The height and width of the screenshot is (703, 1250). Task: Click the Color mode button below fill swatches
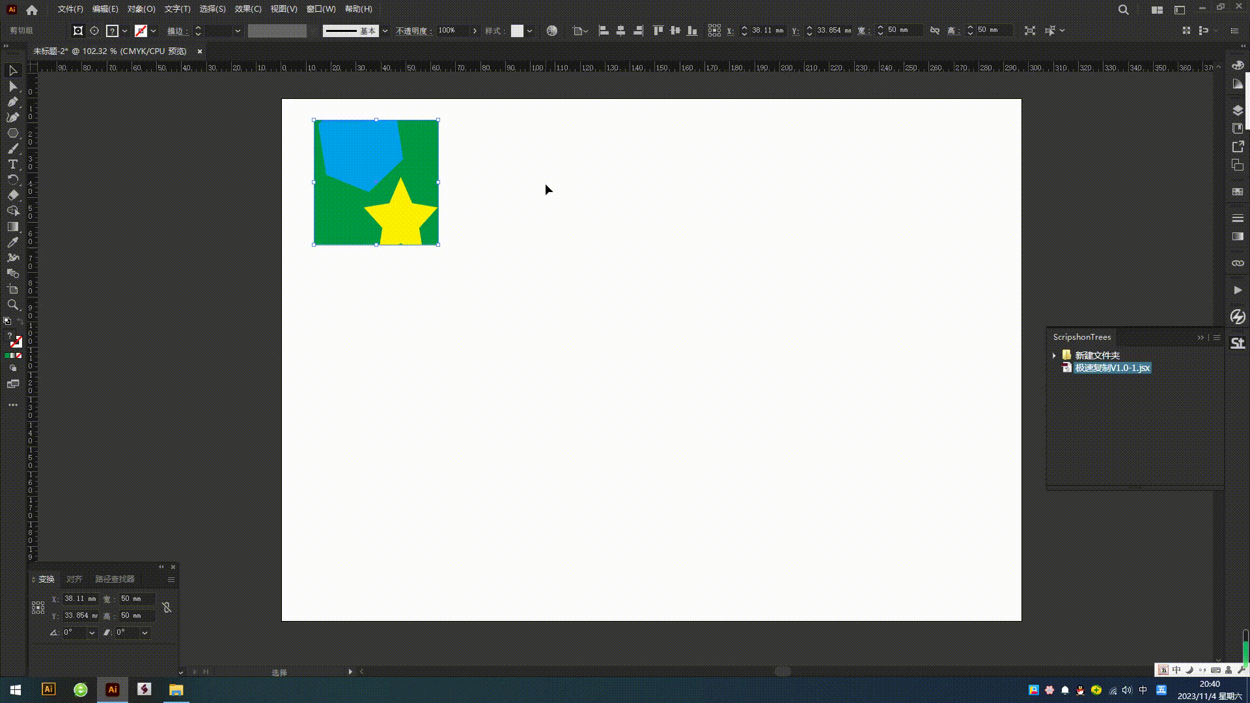(x=7, y=355)
